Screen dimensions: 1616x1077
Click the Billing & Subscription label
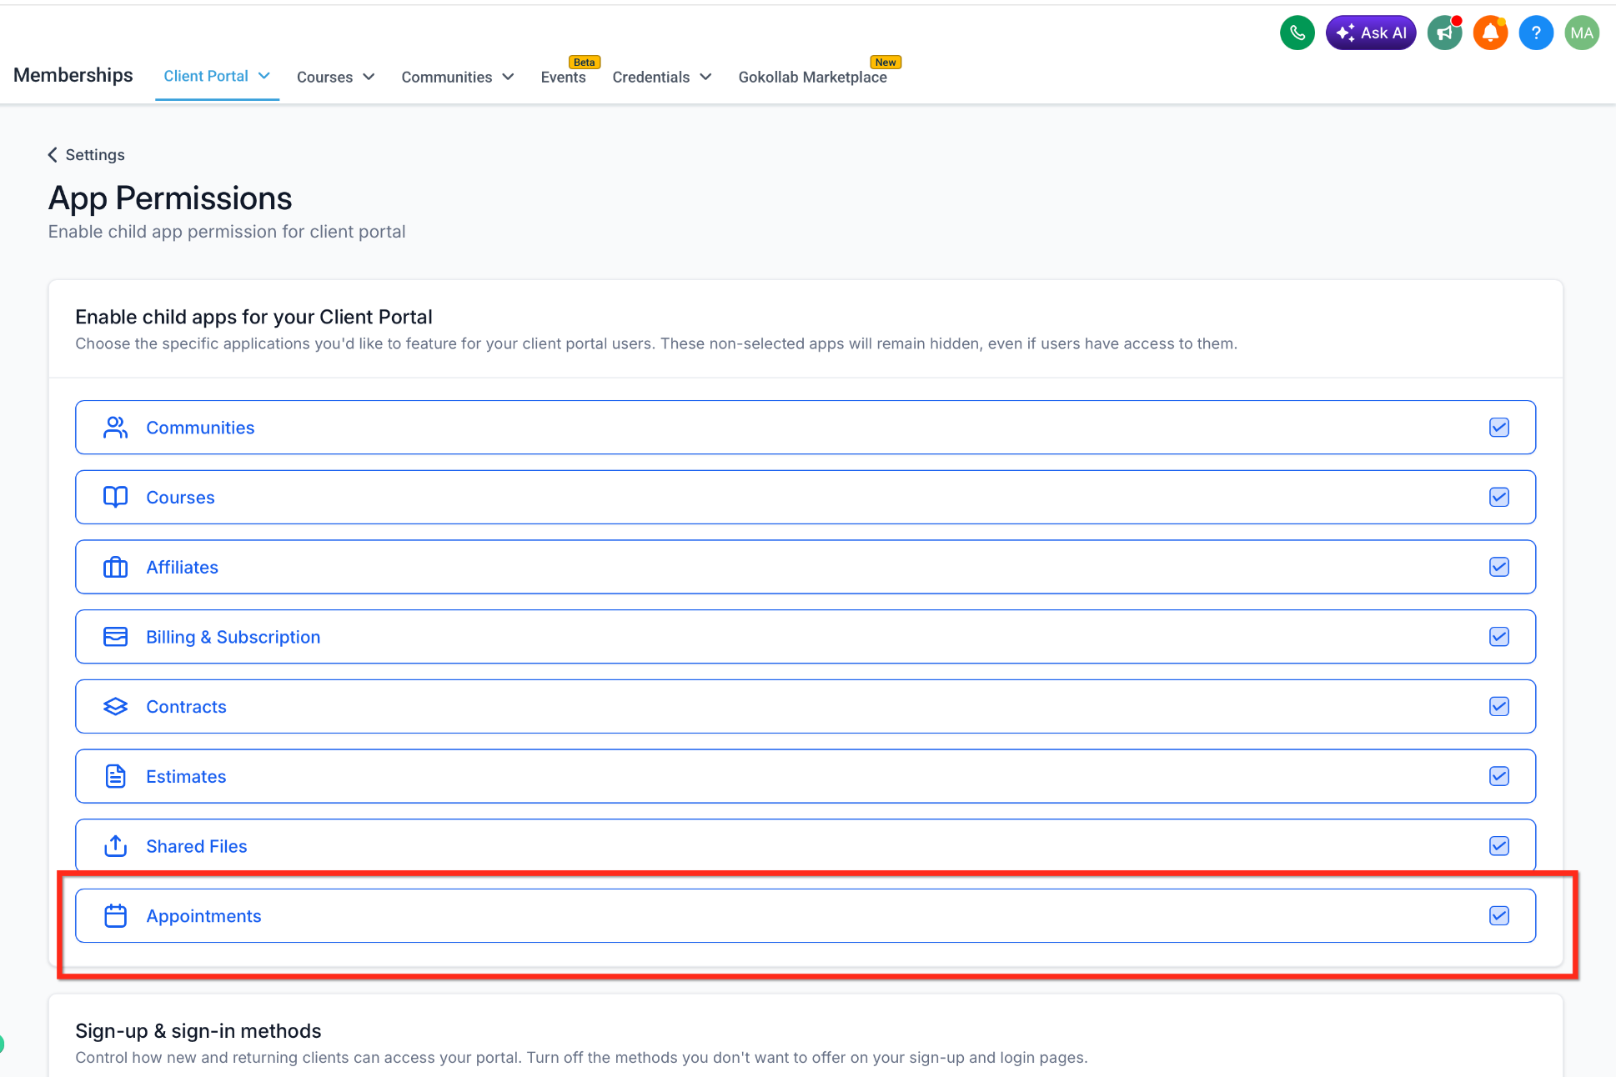coord(233,637)
